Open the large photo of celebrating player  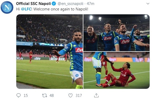click(x=49, y=51)
